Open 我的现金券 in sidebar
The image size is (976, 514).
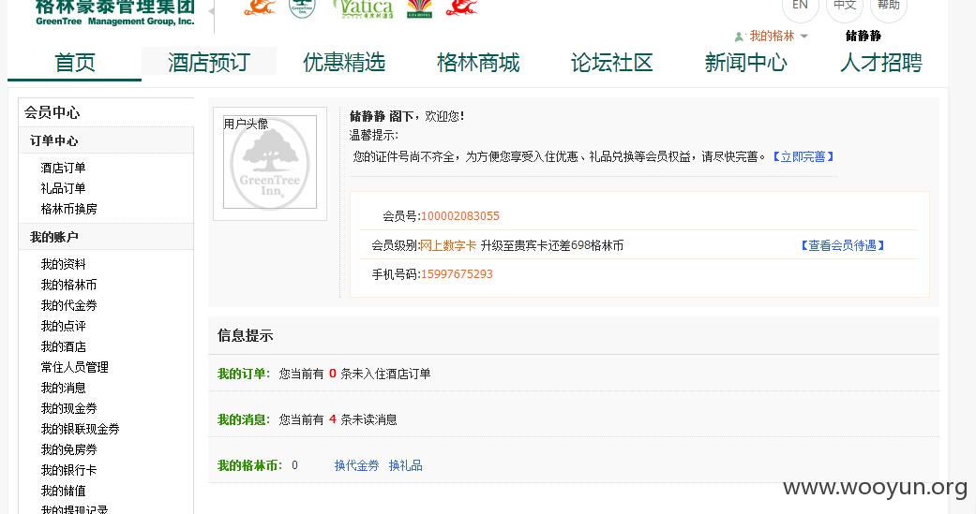click(x=68, y=408)
